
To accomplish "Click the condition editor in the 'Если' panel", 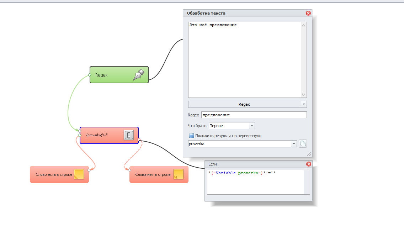I will click(255, 182).
